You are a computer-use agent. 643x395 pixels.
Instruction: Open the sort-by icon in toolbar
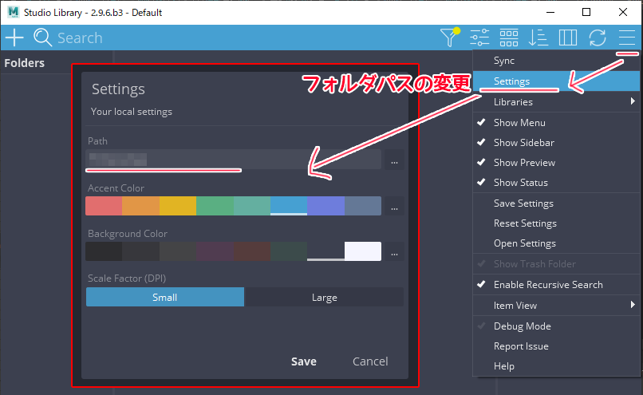click(x=538, y=38)
